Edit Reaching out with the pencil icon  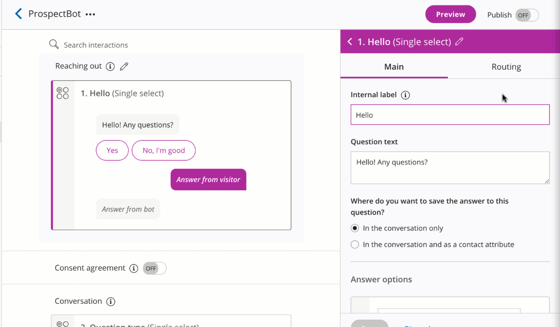pyautogui.click(x=124, y=66)
